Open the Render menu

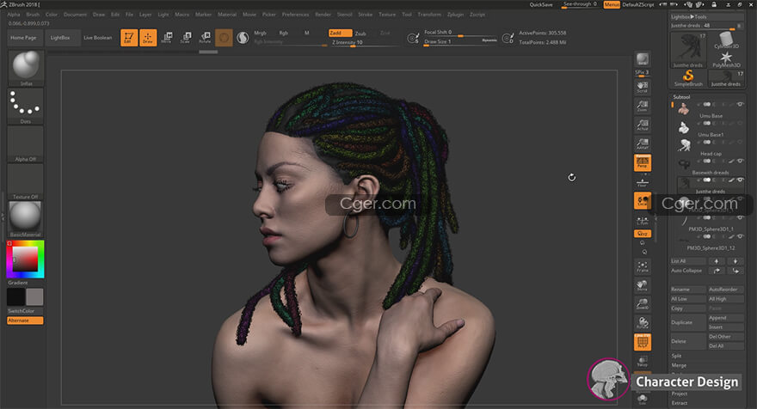(323, 15)
